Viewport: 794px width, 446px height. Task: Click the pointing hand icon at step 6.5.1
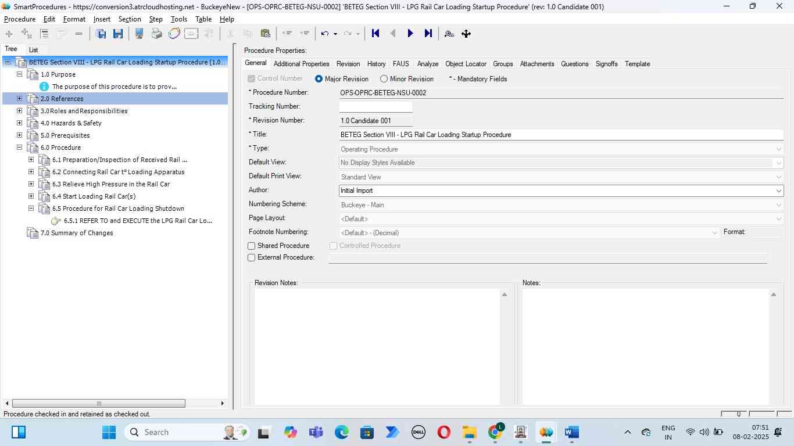point(56,221)
